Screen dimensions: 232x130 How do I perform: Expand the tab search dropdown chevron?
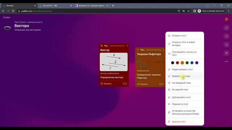click(x=208, y=5)
